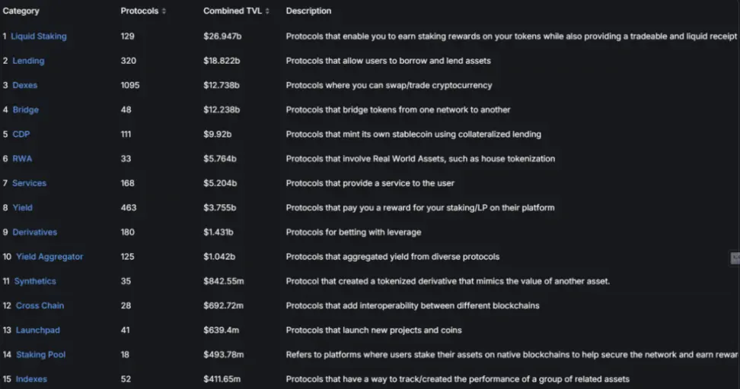Open the Cross Chain category

pos(40,305)
